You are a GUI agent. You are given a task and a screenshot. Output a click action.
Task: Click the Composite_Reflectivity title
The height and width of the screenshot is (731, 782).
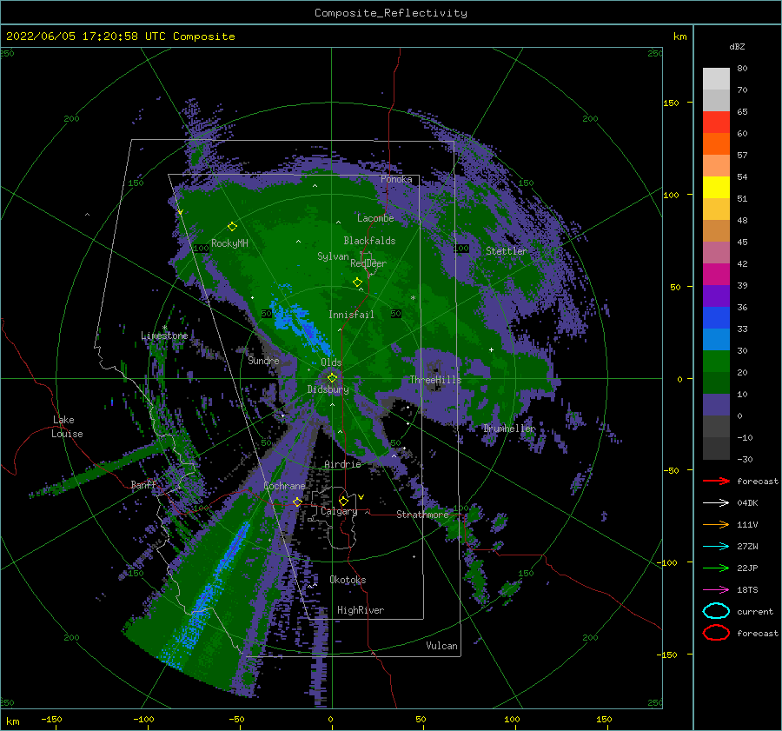[x=390, y=13]
